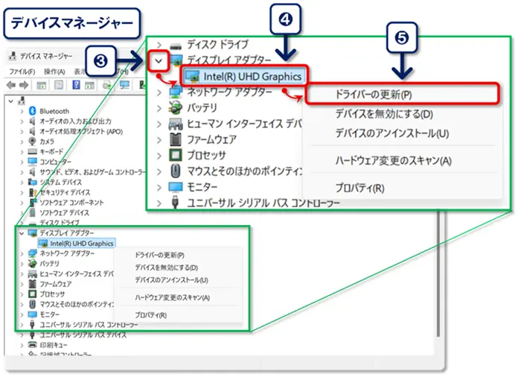Click the battery icon in the enlarged inset
Viewport: 521px width, 377px height.
(x=175, y=107)
